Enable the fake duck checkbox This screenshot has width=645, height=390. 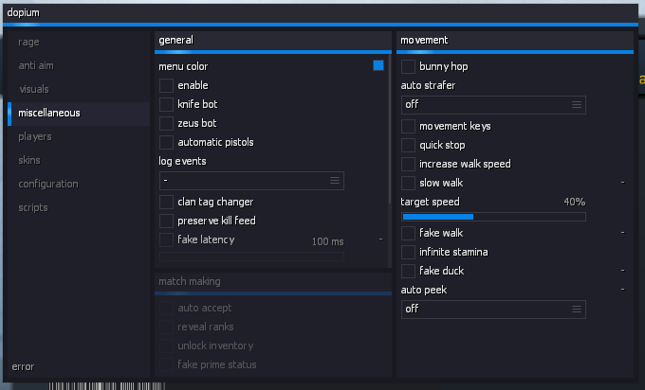(x=408, y=271)
